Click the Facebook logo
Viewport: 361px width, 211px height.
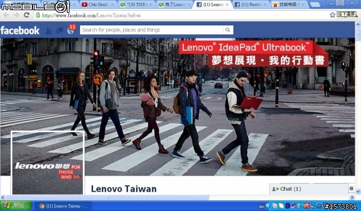[20, 30]
